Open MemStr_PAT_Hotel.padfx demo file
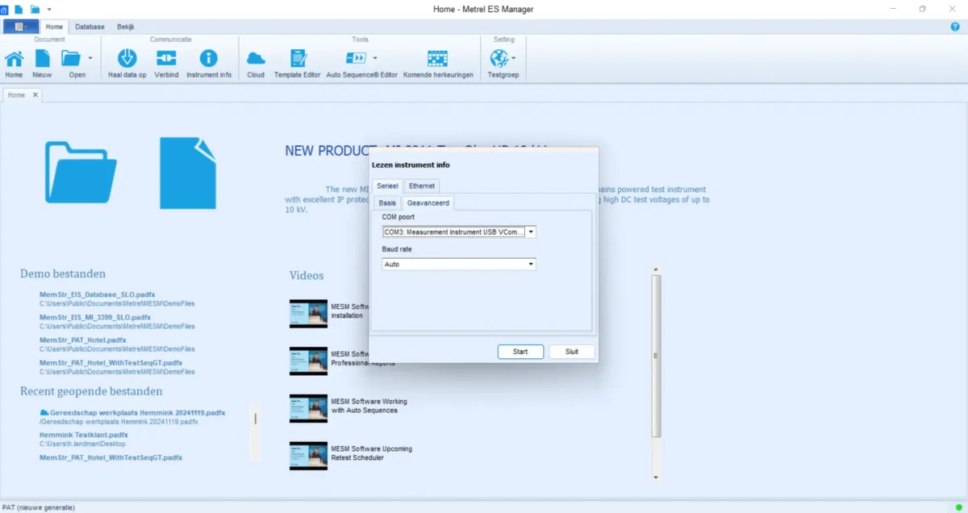Viewport: 968px width, 513px height. click(x=83, y=340)
